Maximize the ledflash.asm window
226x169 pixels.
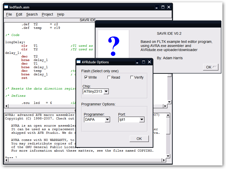pos(163,7)
